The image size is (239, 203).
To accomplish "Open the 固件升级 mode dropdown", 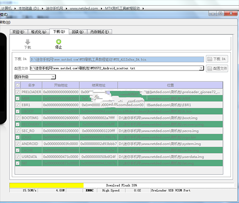I will [53, 77].
